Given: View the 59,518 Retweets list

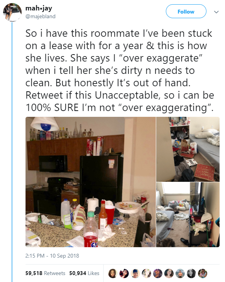Looking at the screenshot, I should (x=45, y=273).
